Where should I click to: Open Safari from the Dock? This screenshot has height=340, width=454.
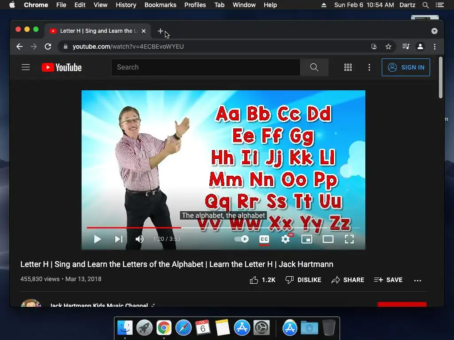coord(183,328)
